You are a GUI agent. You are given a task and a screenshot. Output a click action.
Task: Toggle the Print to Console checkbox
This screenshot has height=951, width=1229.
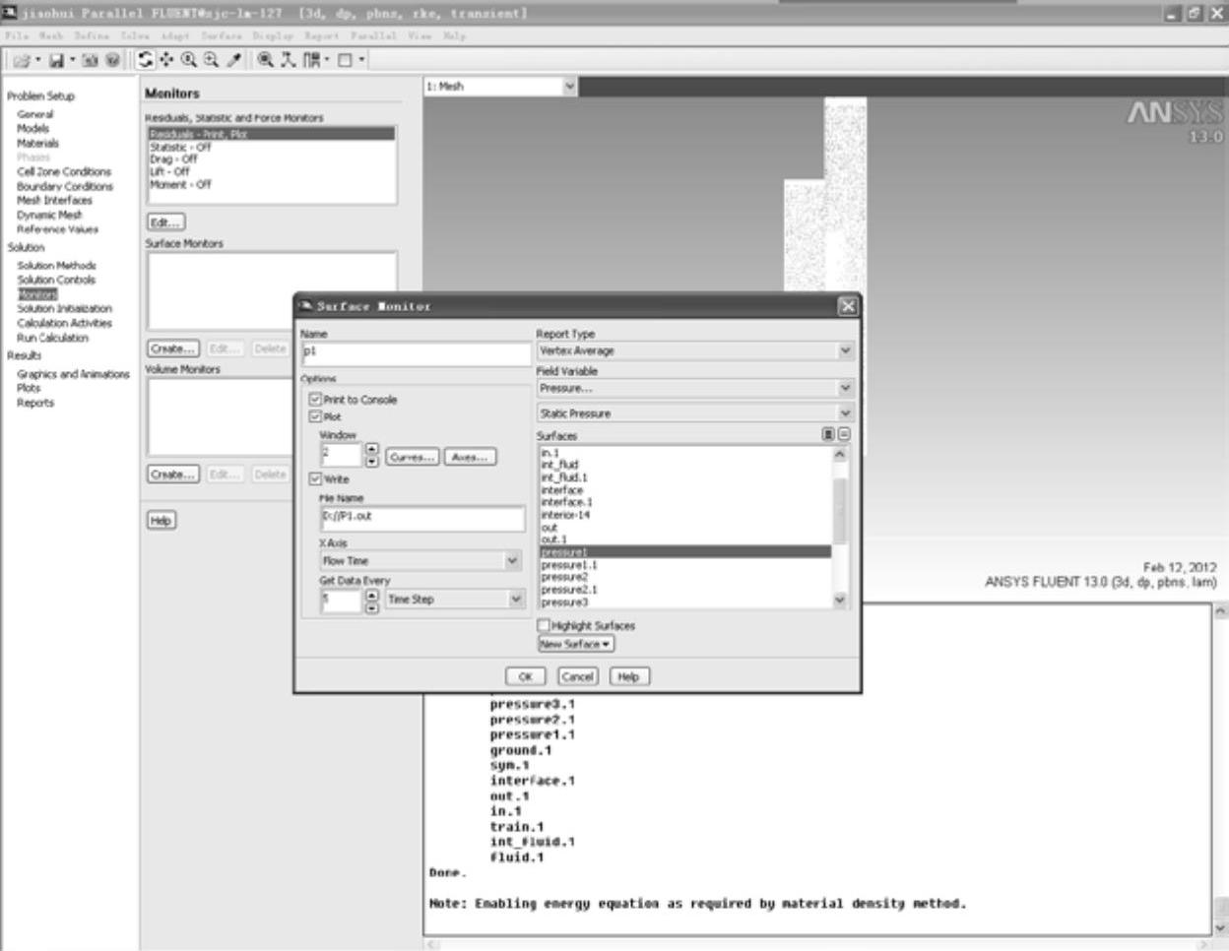point(315,399)
